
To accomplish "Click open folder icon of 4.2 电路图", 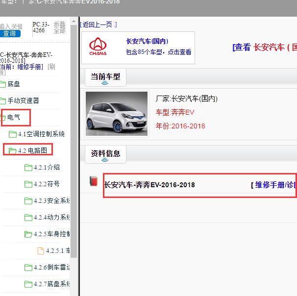I will pos(13,151).
